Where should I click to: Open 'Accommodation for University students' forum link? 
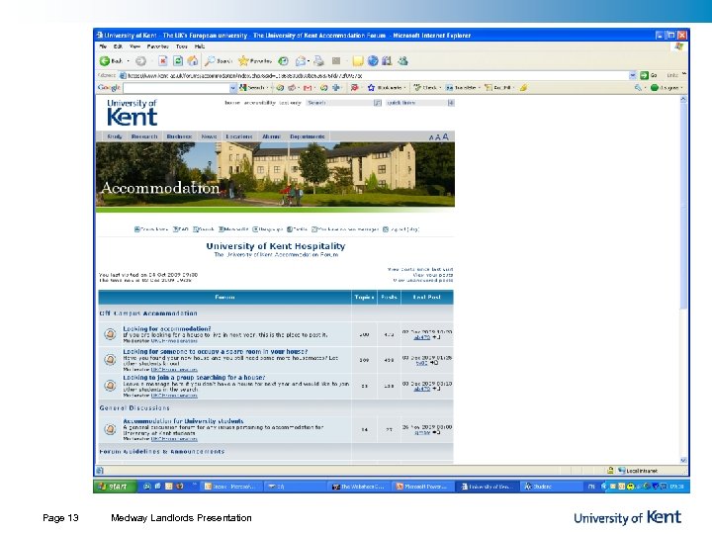pos(183,421)
